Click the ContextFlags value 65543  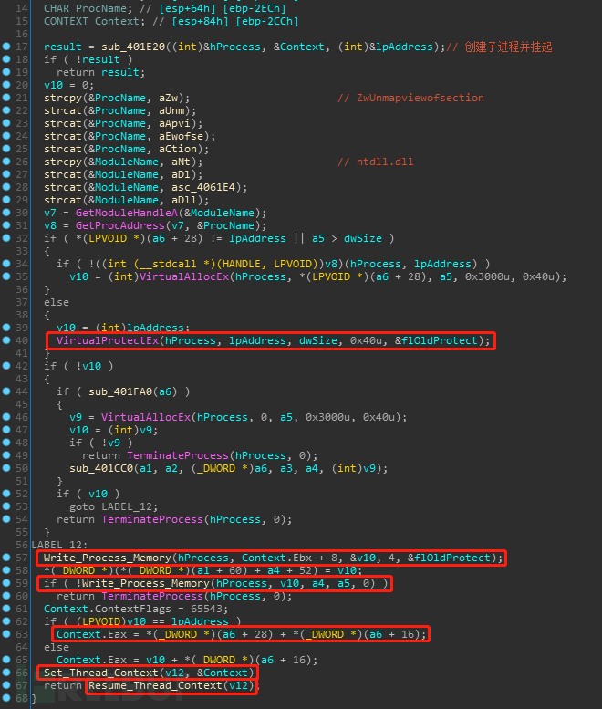206,609
